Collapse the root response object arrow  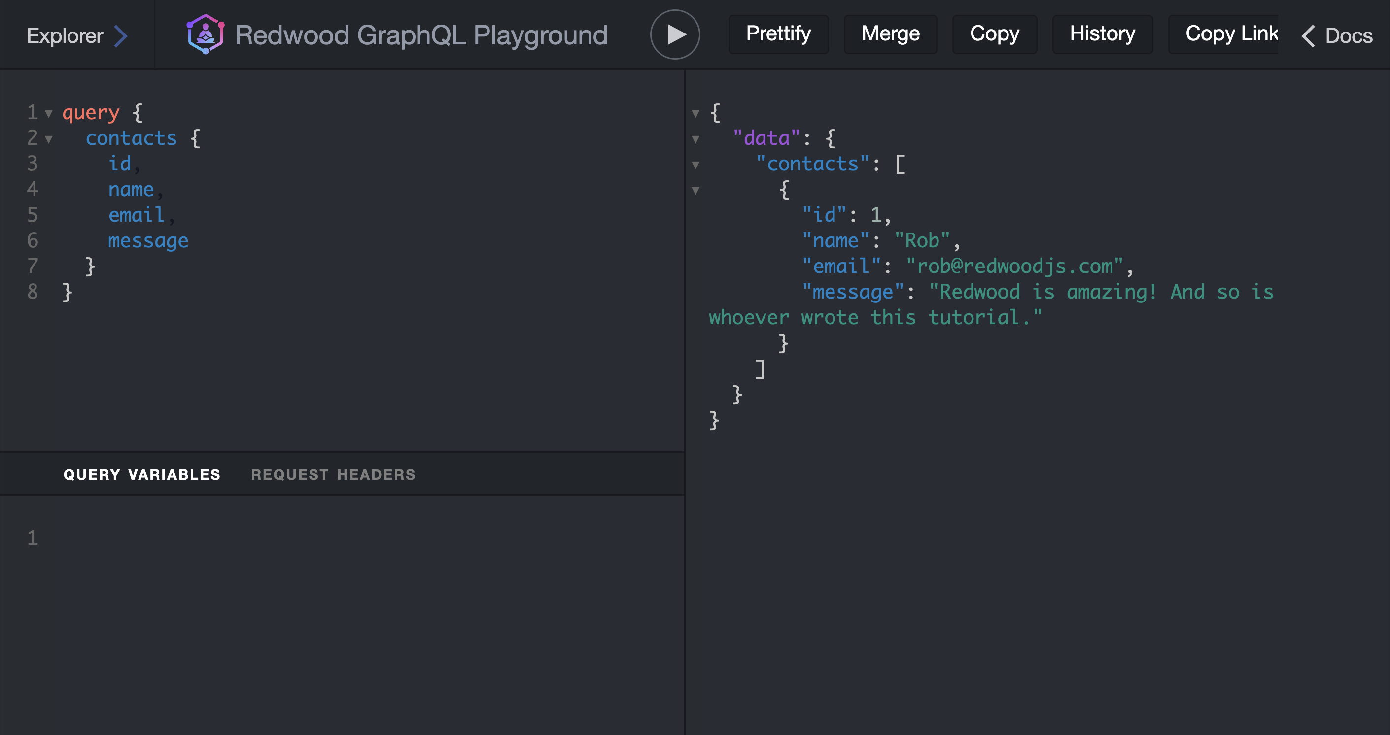(695, 113)
